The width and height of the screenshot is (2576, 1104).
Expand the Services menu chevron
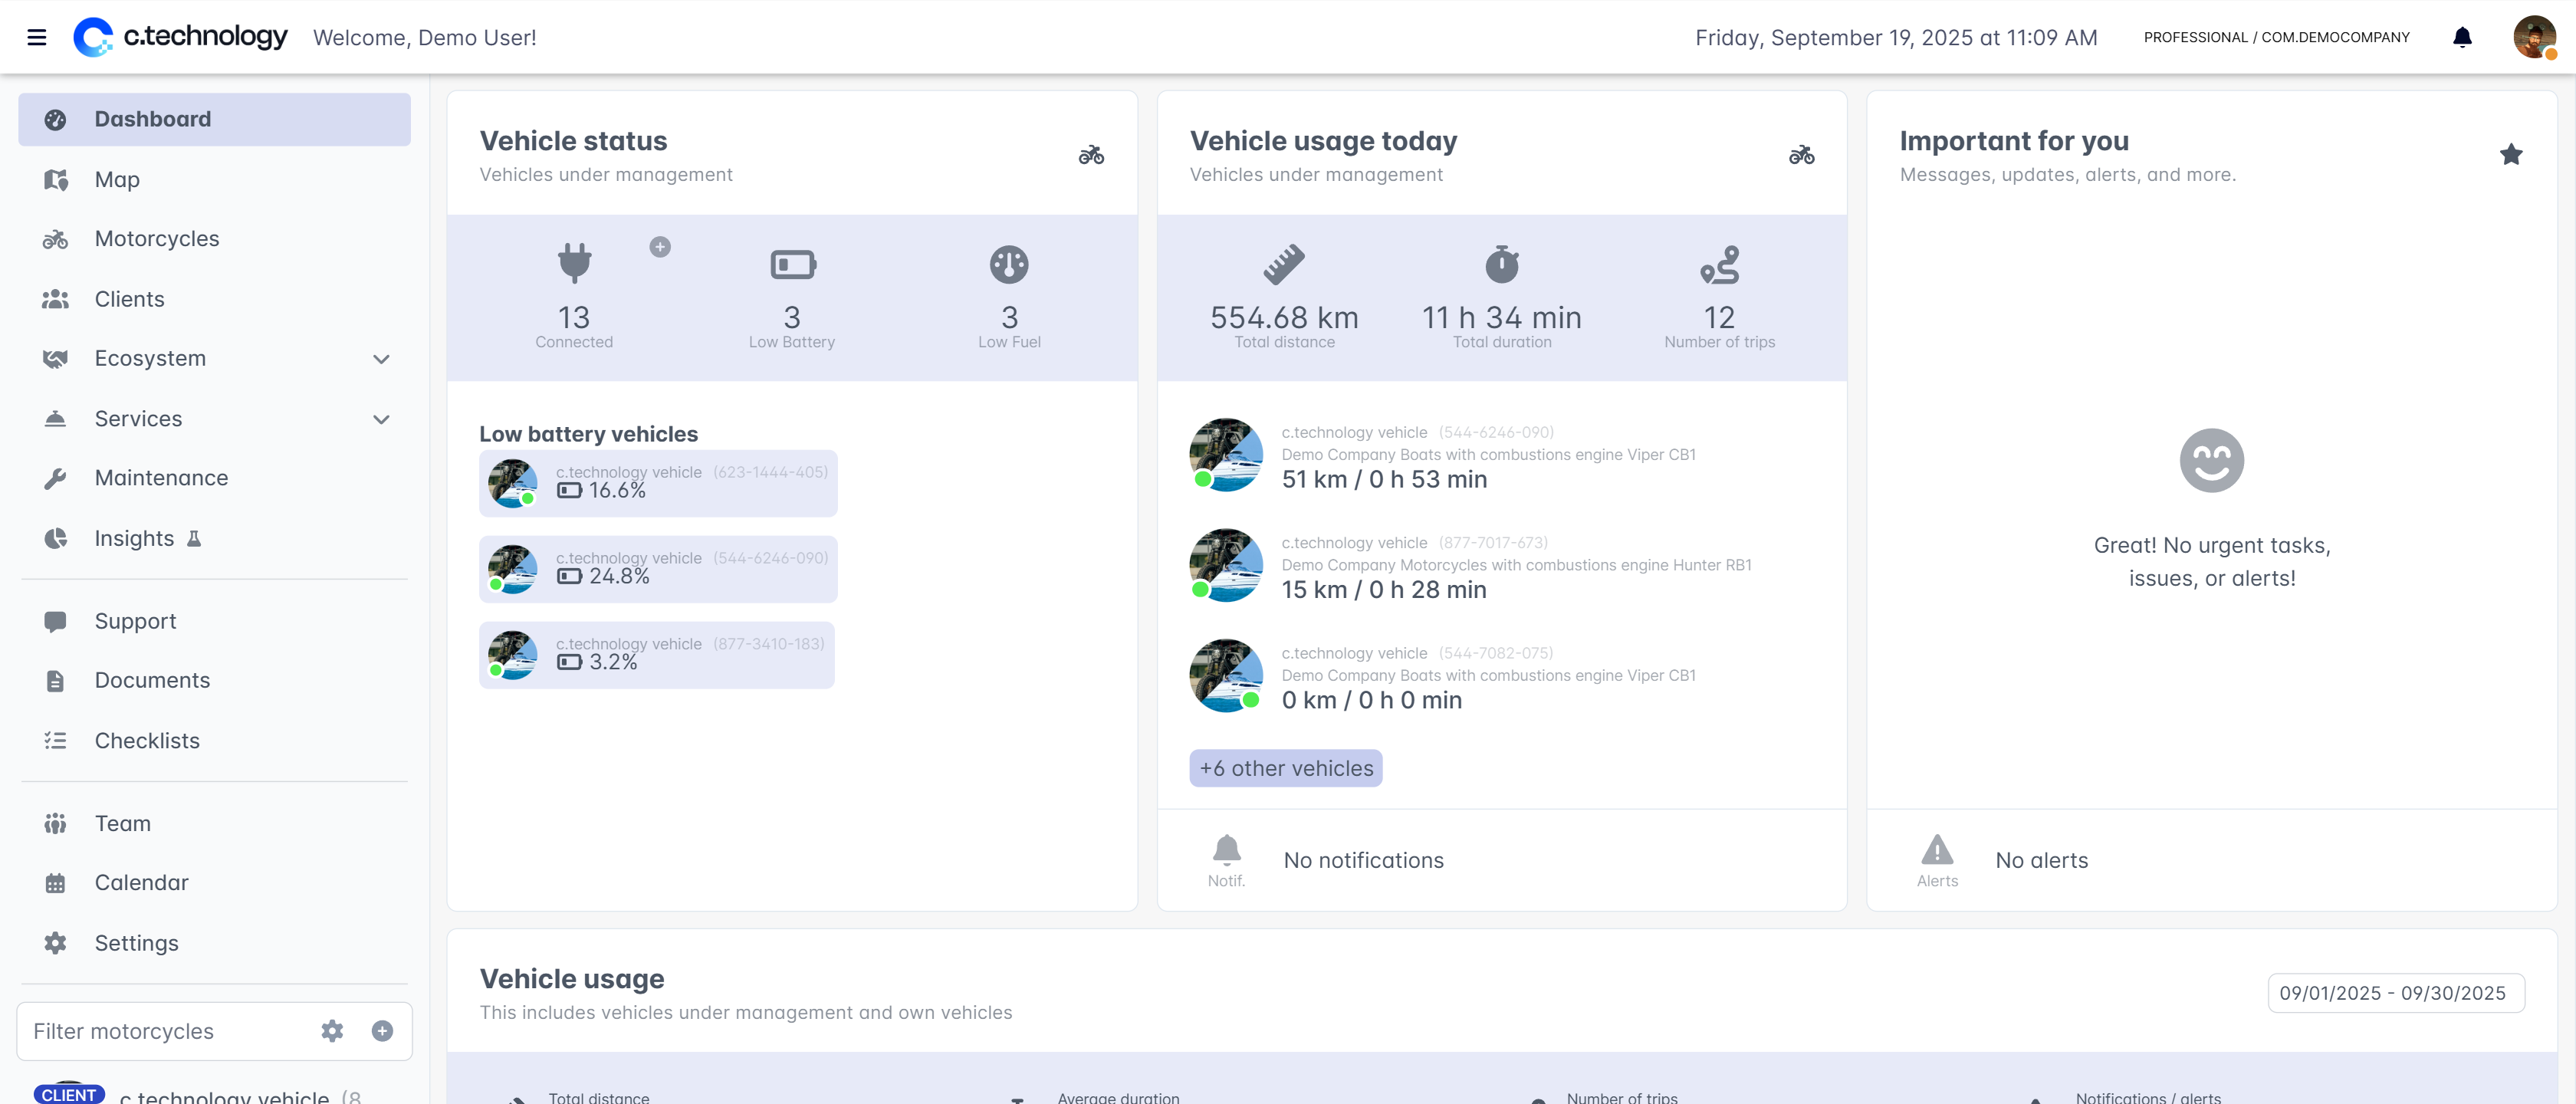point(381,419)
